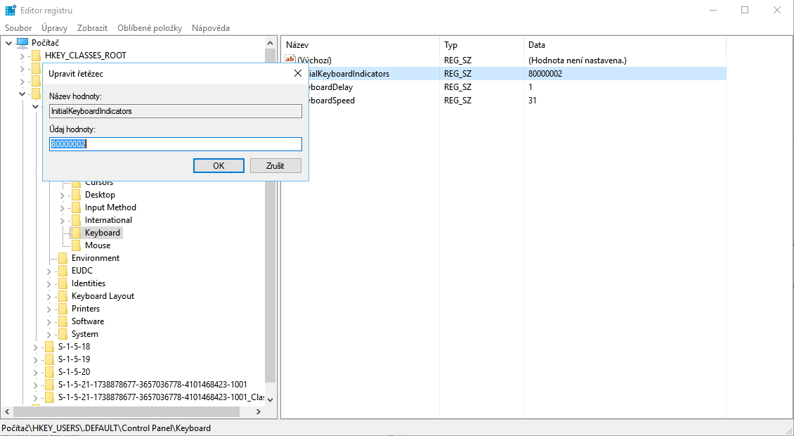Image resolution: width=794 pixels, height=436 pixels.
Task: Click the horizontal scrollbar left arrow
Action: point(6,411)
